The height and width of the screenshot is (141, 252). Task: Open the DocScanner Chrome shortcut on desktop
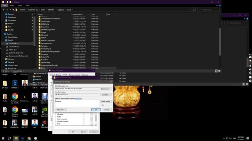coord(15,98)
